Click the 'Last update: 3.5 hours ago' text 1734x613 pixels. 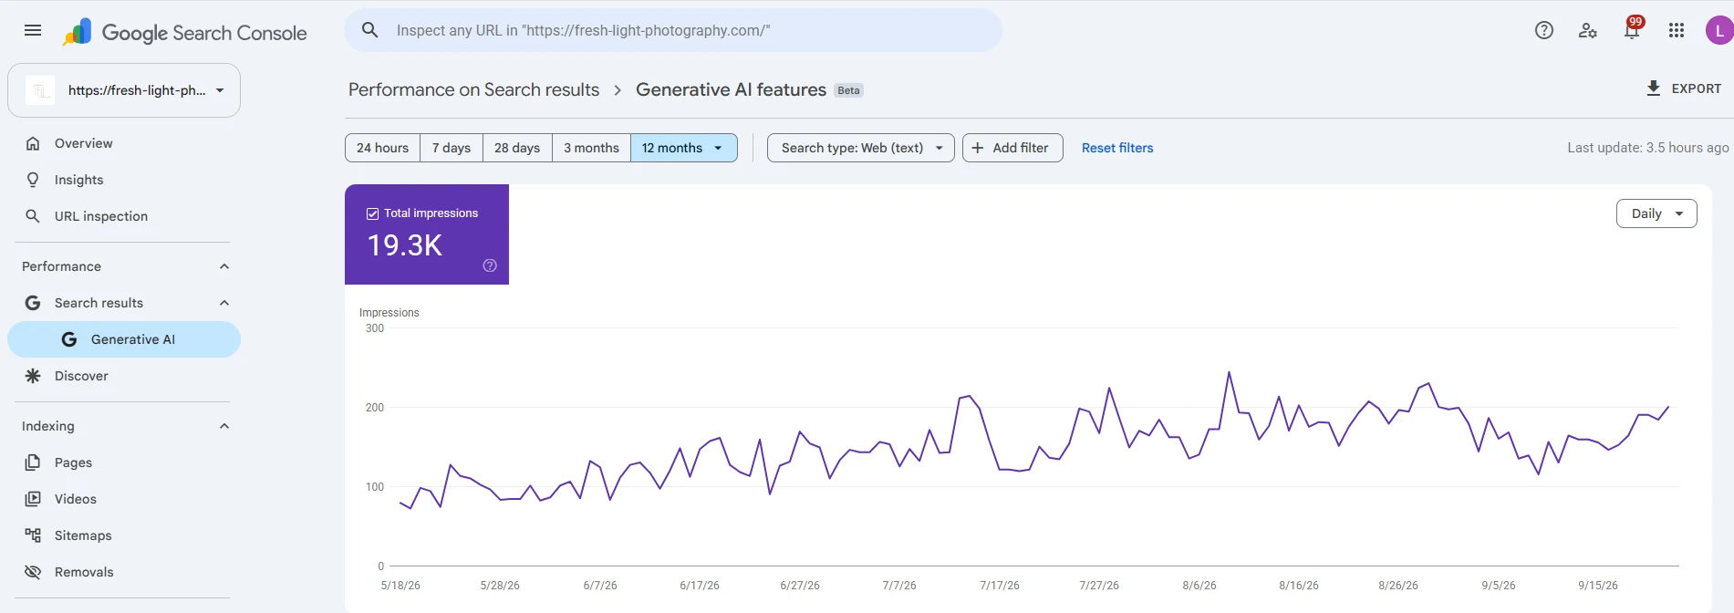coord(1647,148)
